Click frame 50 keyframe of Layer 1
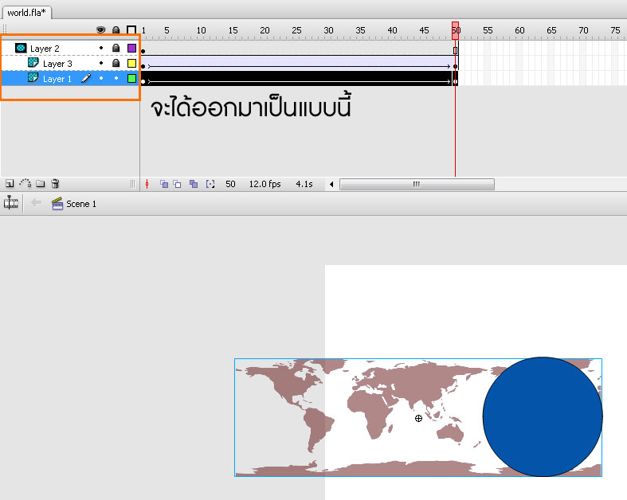The width and height of the screenshot is (627, 500). click(x=455, y=81)
